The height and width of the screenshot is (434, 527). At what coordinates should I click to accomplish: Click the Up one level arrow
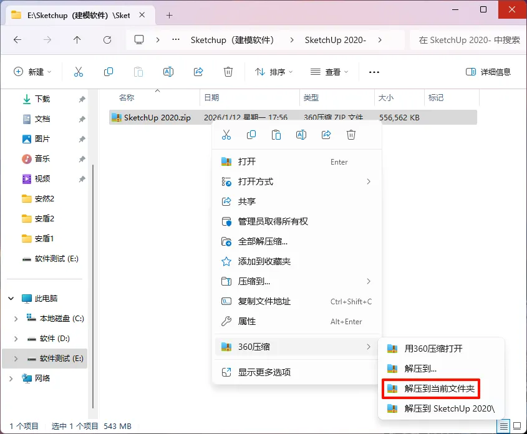[x=77, y=40]
